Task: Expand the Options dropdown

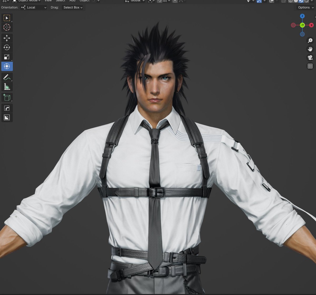Action: (x=305, y=7)
